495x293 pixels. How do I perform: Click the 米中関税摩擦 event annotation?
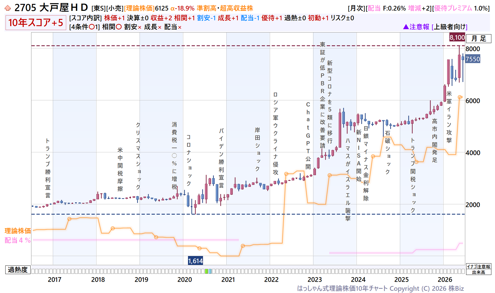point(120,169)
